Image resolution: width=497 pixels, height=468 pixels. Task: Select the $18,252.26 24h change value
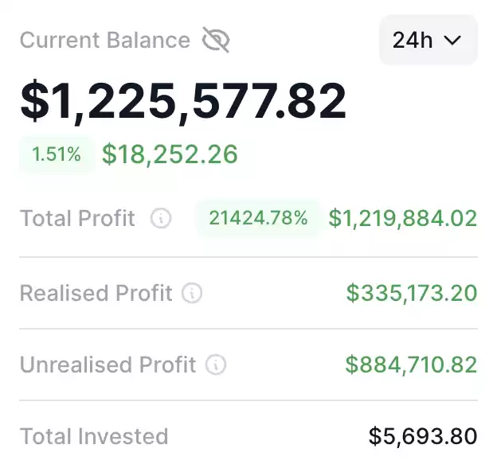click(x=170, y=154)
